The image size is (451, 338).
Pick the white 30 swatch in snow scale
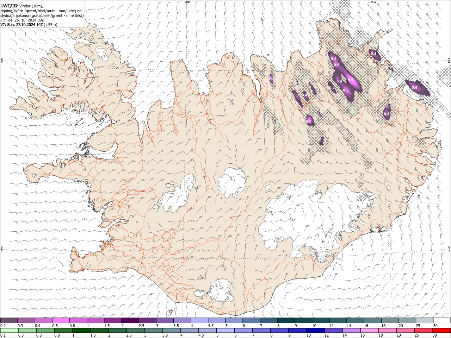(x=442, y=320)
